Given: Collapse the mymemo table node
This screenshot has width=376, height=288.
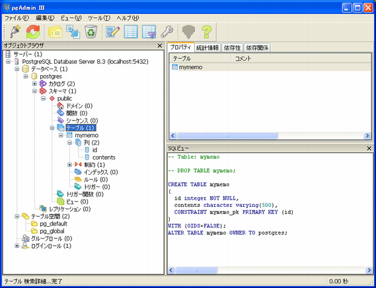Looking at the screenshot, I should [x=61, y=135].
